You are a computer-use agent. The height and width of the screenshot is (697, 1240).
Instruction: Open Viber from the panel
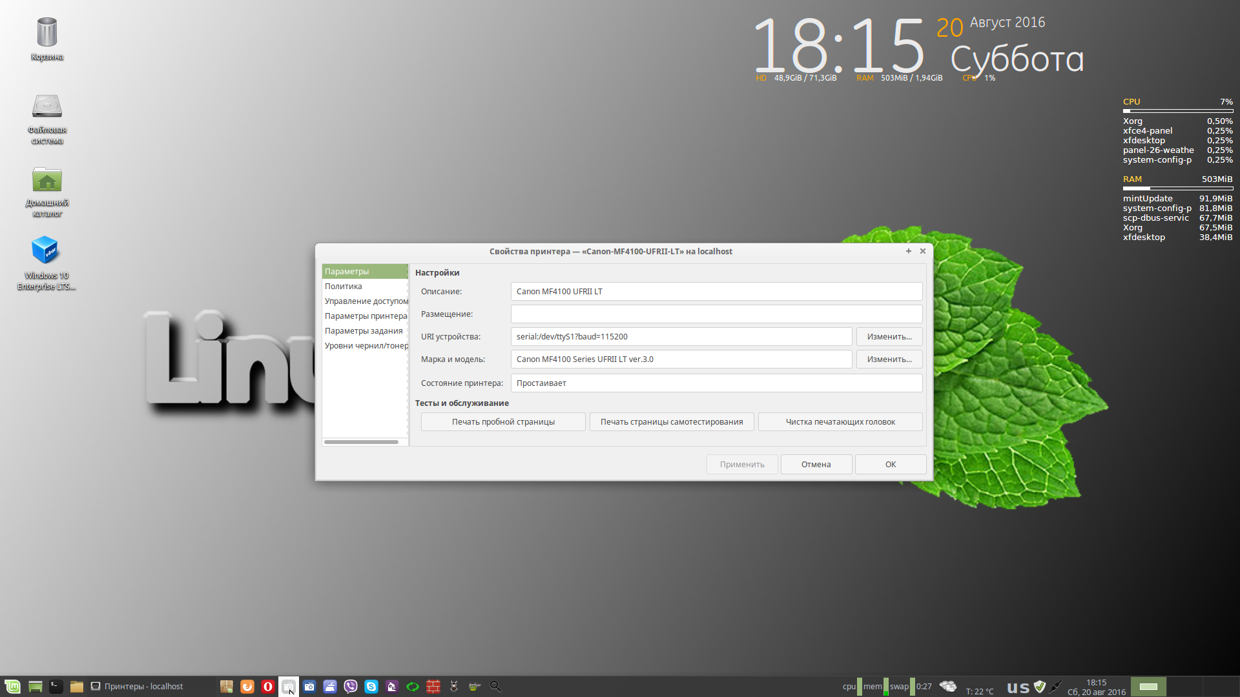351,687
